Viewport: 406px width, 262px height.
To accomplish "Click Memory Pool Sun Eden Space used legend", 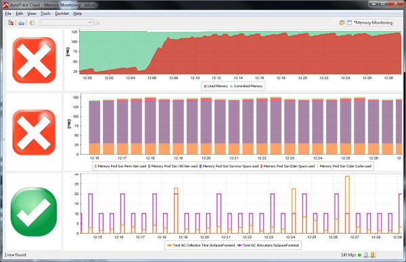I will pos(288,166).
